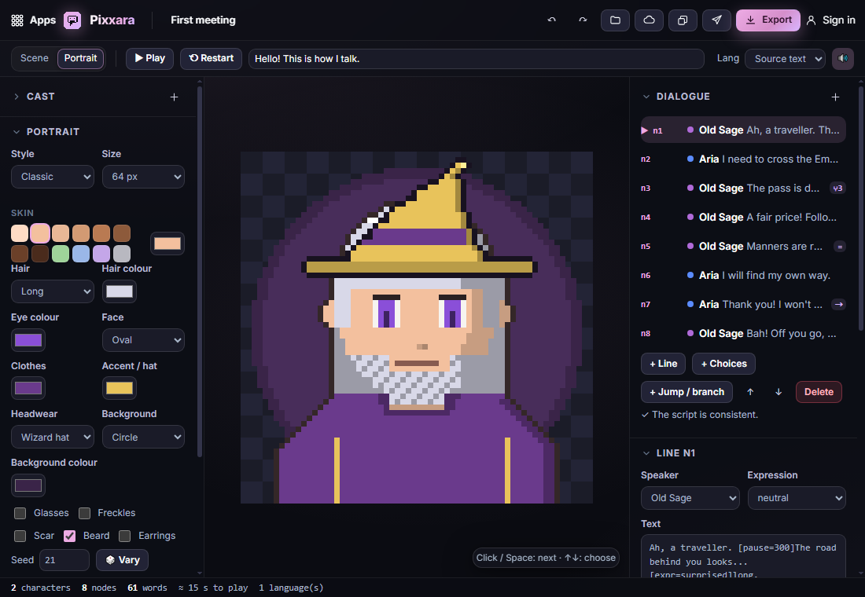Click the Vary seed button
Viewport: 865px width, 597px height.
click(x=123, y=560)
